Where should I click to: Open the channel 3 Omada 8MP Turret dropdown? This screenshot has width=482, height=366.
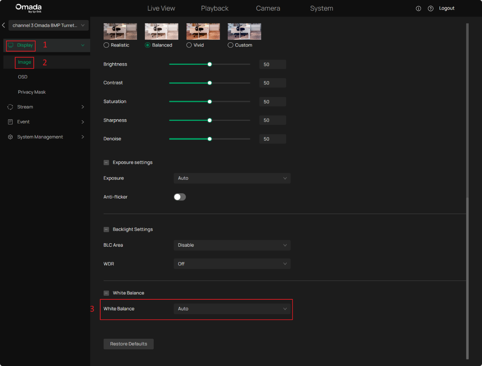click(49, 25)
